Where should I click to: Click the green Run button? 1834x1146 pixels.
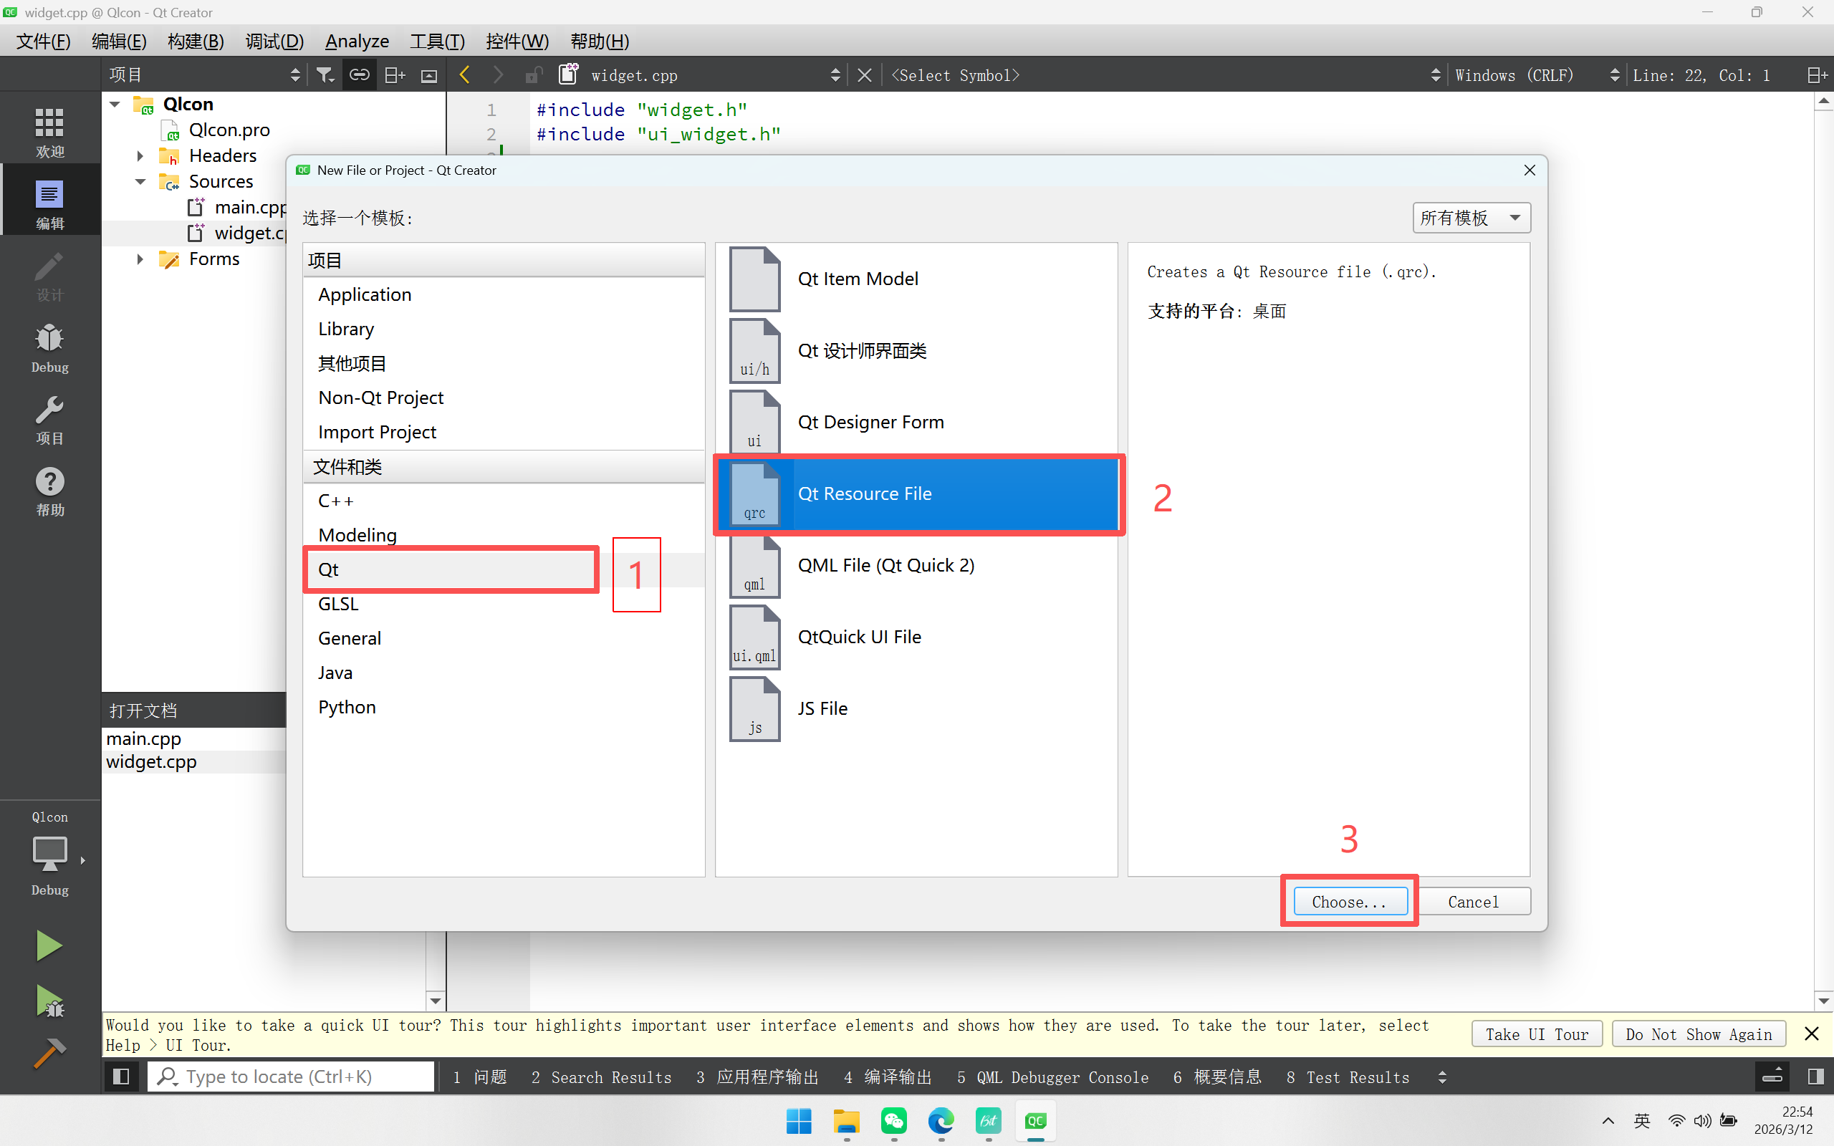pos(49,945)
